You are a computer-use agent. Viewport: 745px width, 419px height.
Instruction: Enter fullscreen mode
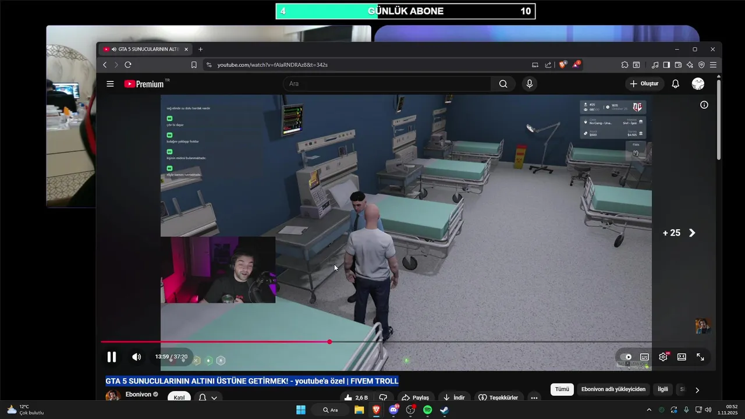point(700,357)
